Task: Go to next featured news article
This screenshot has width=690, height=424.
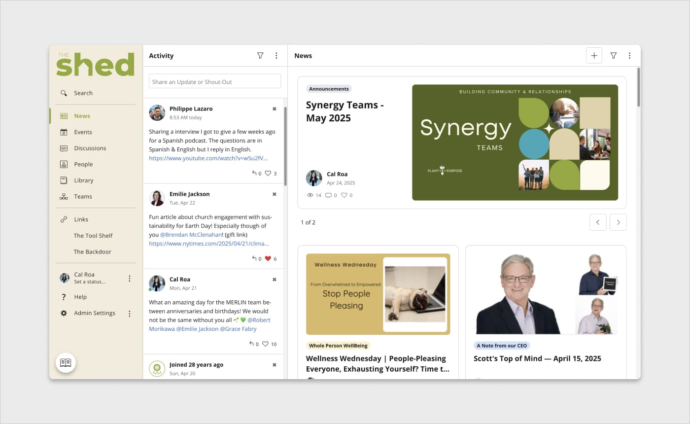Action: pyautogui.click(x=618, y=222)
